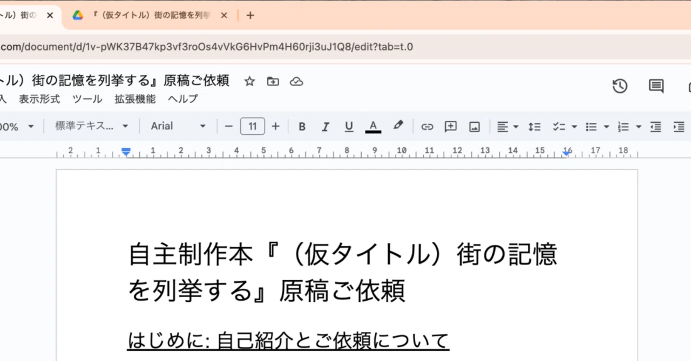Open the text color picker
Image resolution: width=691 pixels, height=361 pixels.
pos(373,127)
